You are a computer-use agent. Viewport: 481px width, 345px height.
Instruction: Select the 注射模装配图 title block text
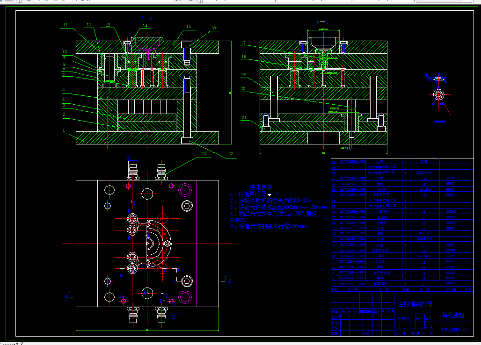[415, 304]
